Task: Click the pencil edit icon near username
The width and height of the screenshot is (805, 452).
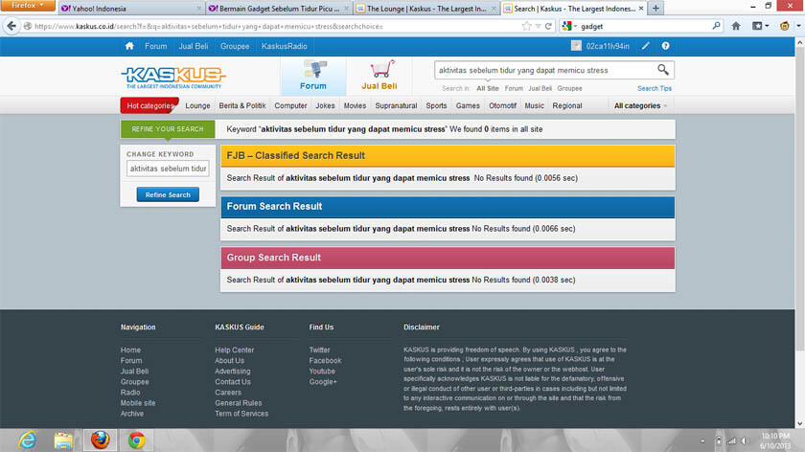Action: point(646,46)
